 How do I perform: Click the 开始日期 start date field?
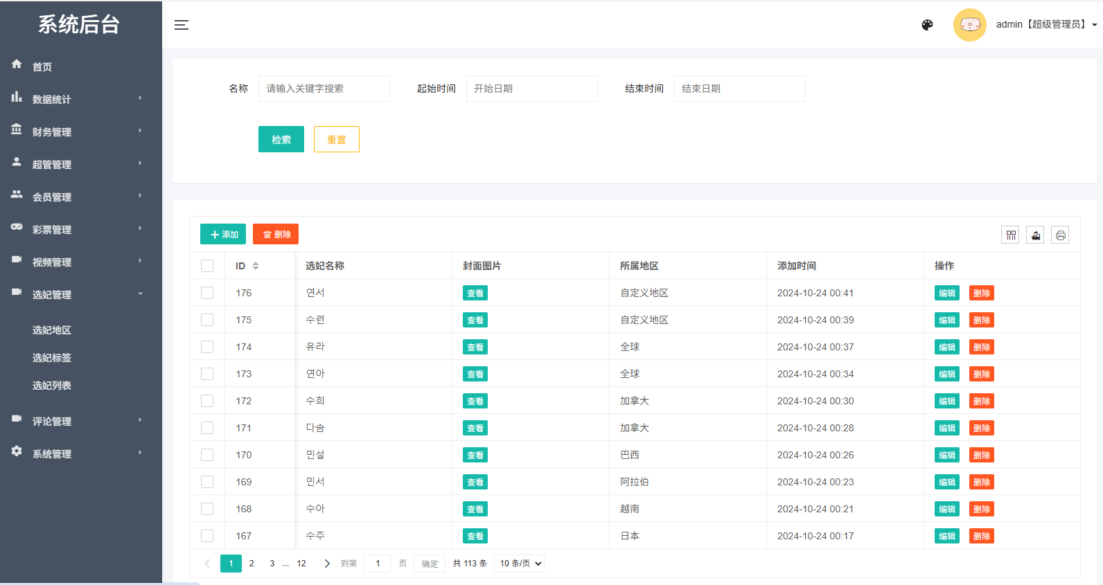[x=531, y=89]
